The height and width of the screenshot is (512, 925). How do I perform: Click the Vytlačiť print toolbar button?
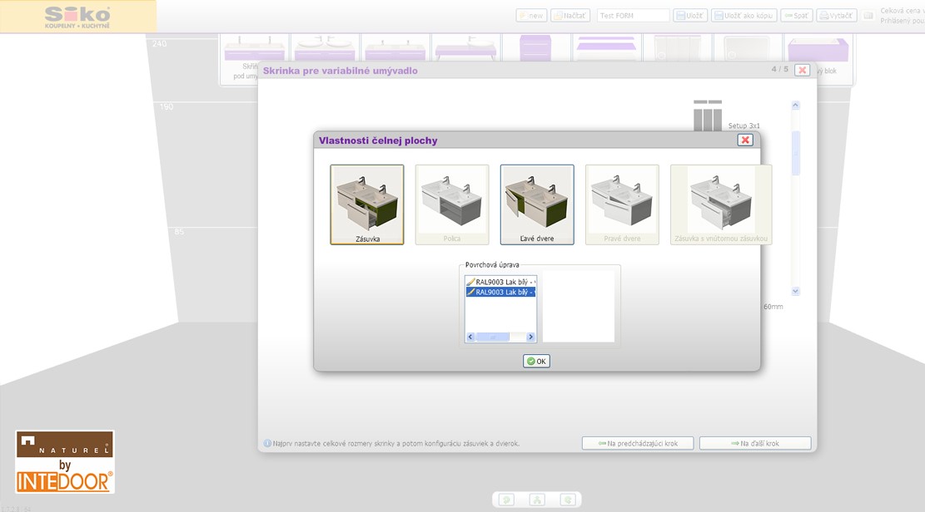(837, 16)
